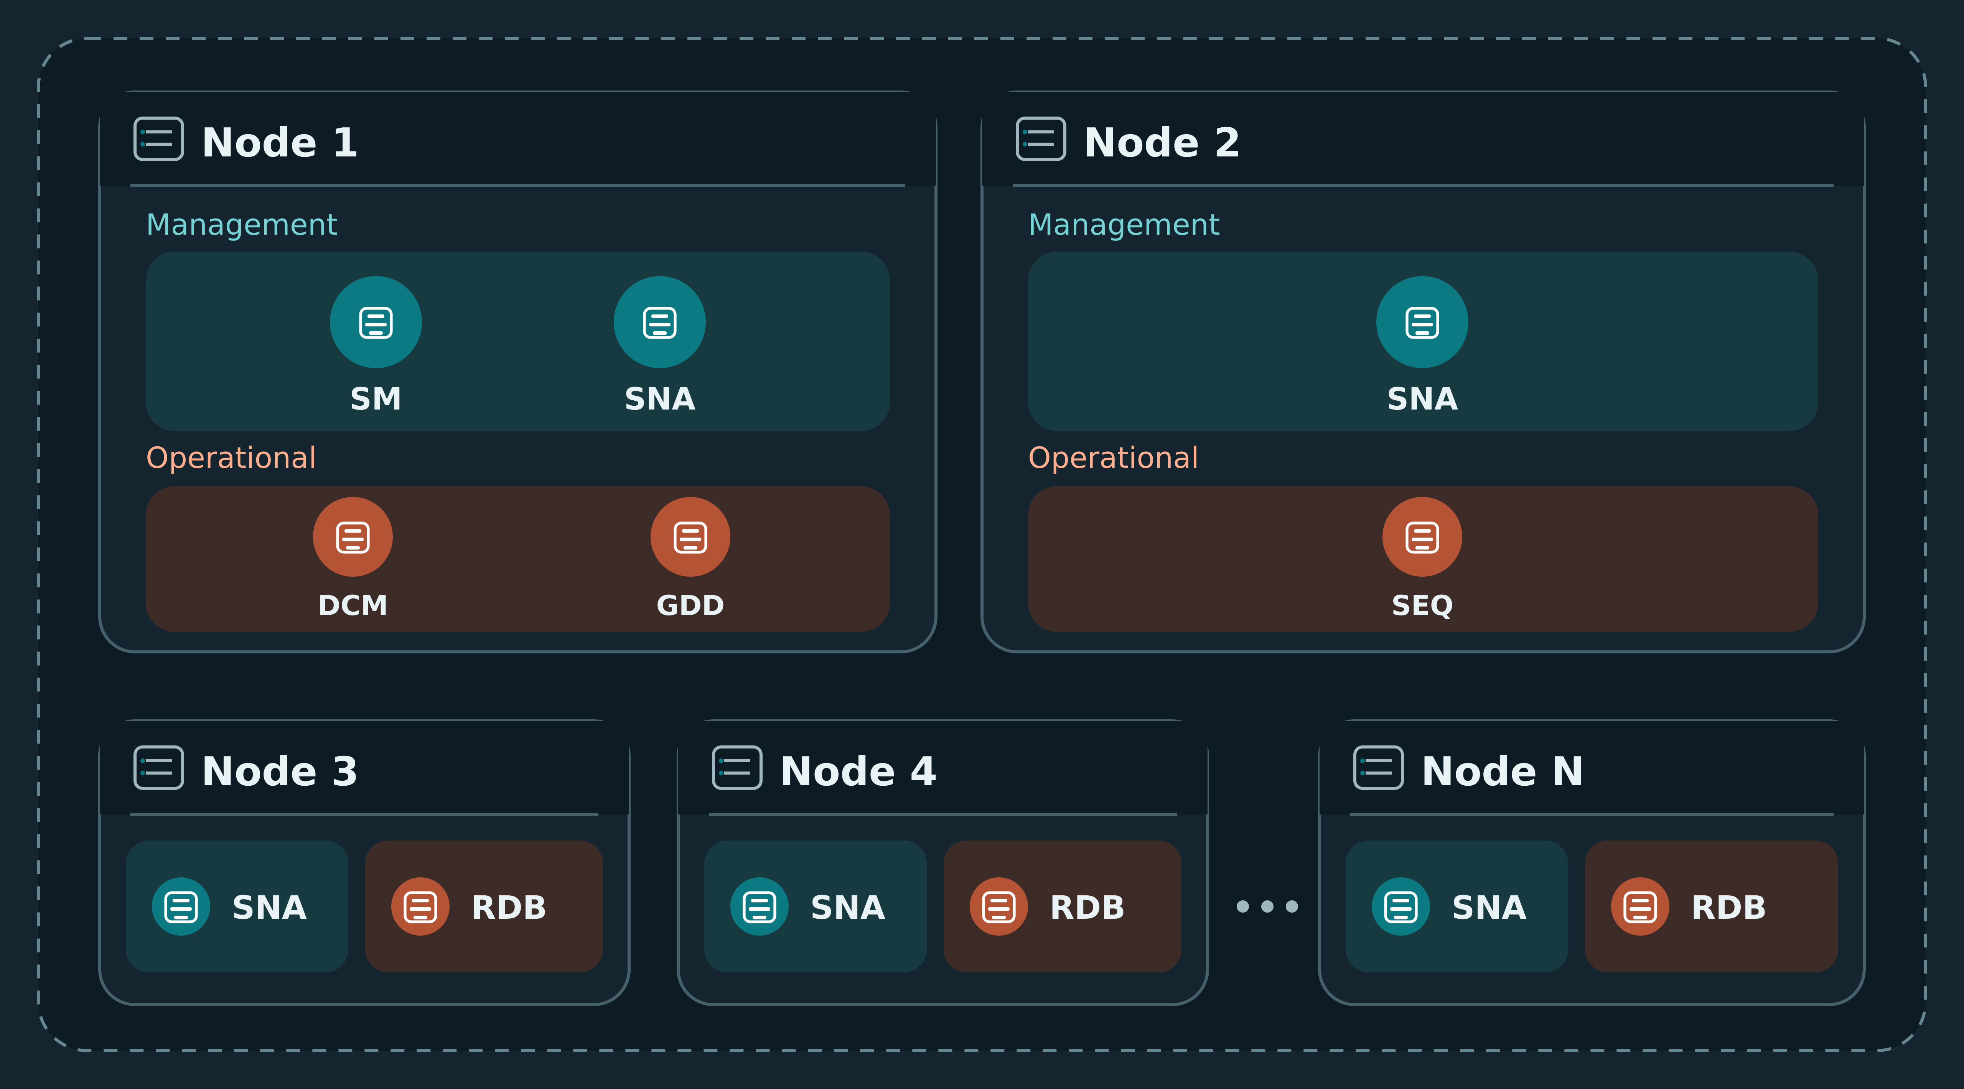
Task: Click the SNA label in Node 1
Action: click(x=659, y=399)
